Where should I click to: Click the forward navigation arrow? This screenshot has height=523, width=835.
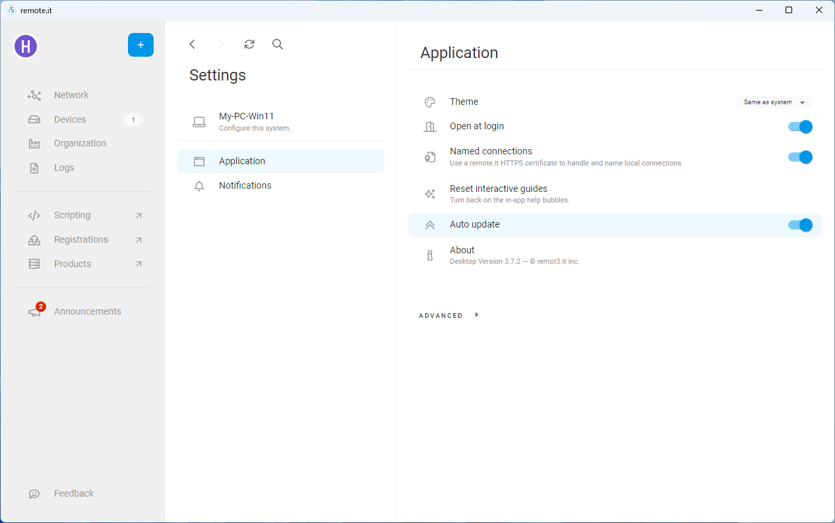pos(221,44)
